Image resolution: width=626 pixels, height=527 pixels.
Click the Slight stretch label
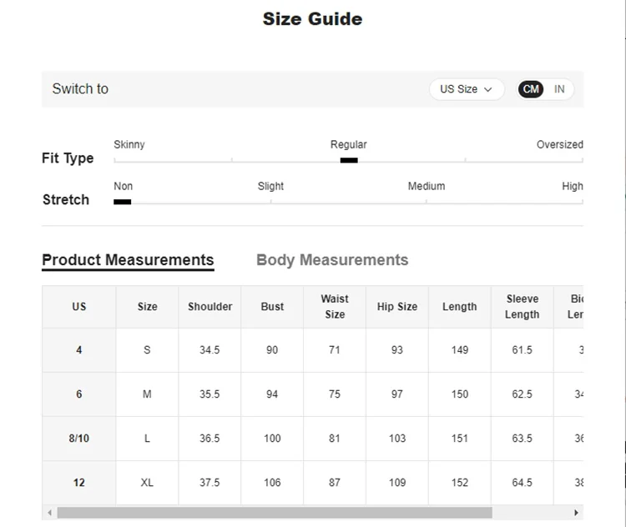pos(270,186)
